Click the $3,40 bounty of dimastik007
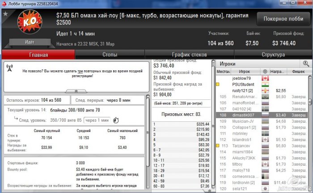The width and height of the screenshot is (313, 193). [281, 115]
